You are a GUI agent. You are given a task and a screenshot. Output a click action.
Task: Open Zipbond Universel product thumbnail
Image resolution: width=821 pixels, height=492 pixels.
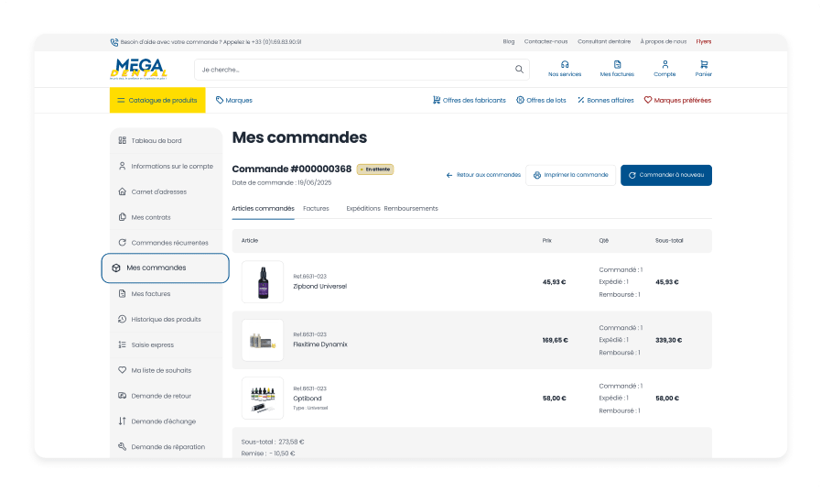coord(263,282)
